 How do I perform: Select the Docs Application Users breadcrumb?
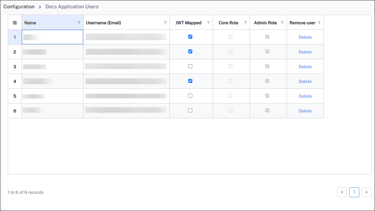click(x=72, y=6)
